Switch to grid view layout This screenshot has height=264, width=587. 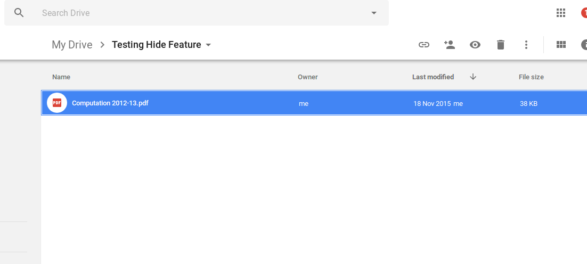point(561,45)
